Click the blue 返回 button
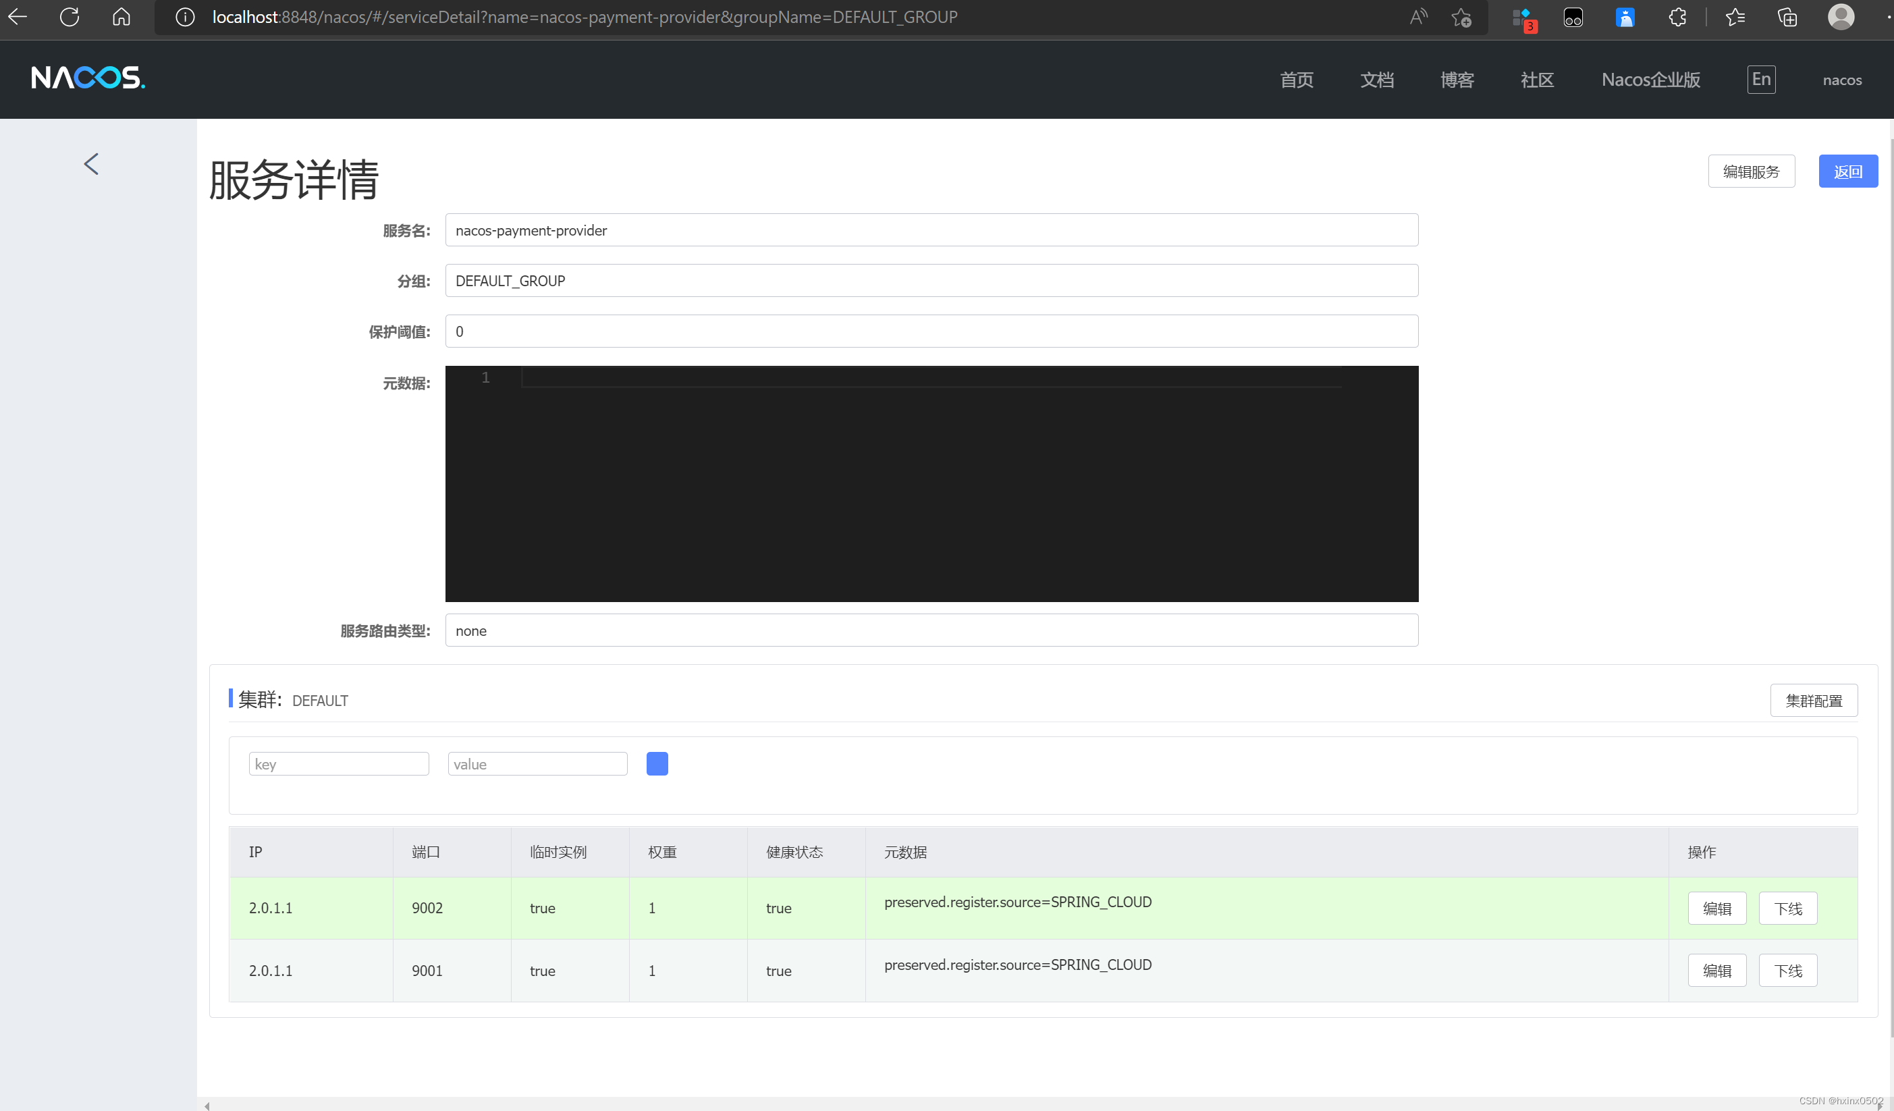Image resolution: width=1894 pixels, height=1111 pixels. 1847,171
